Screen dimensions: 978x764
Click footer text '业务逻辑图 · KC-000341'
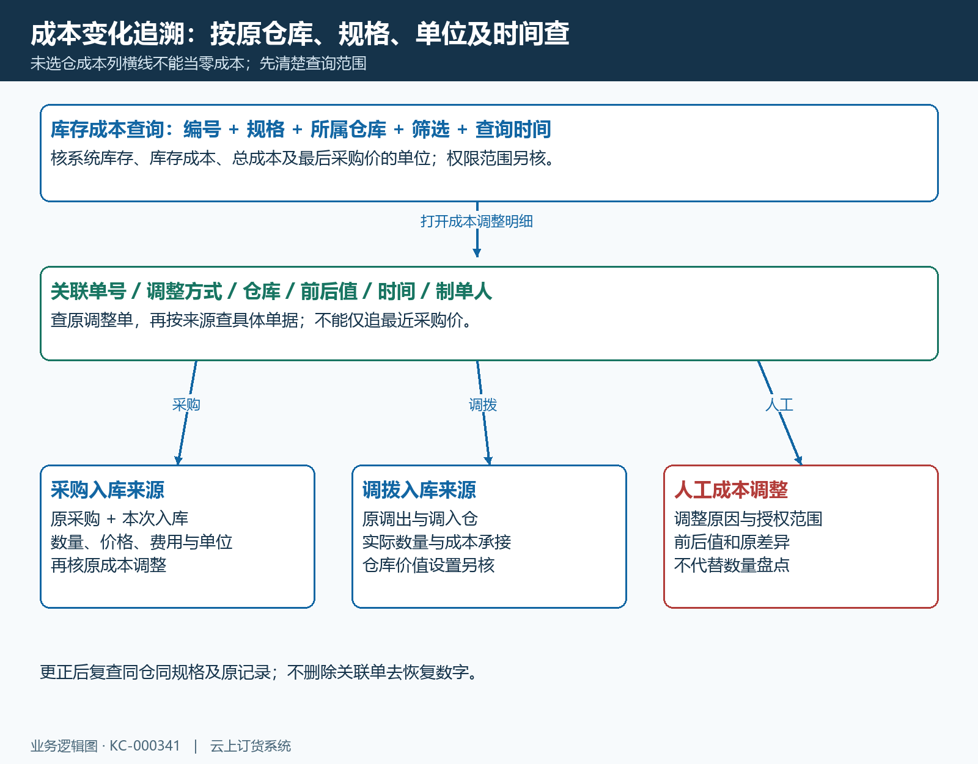pos(106,746)
